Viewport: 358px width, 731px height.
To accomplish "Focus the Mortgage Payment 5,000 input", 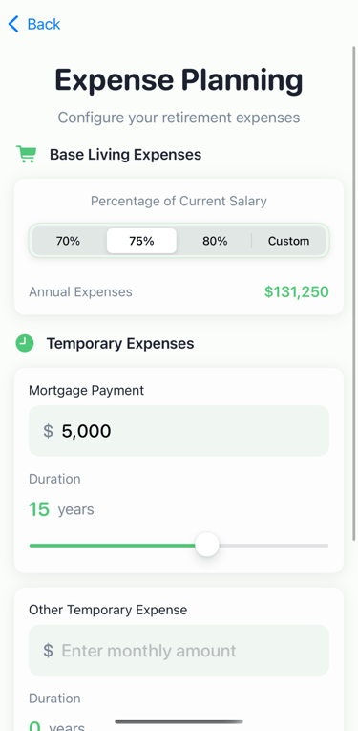I will click(x=179, y=431).
